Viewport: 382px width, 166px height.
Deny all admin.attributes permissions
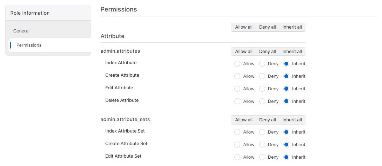pos(267,52)
